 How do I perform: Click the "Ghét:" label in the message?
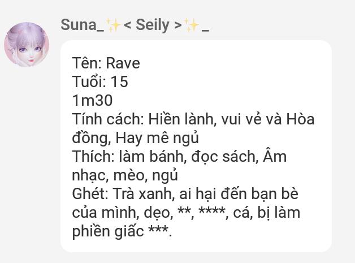tap(90, 194)
